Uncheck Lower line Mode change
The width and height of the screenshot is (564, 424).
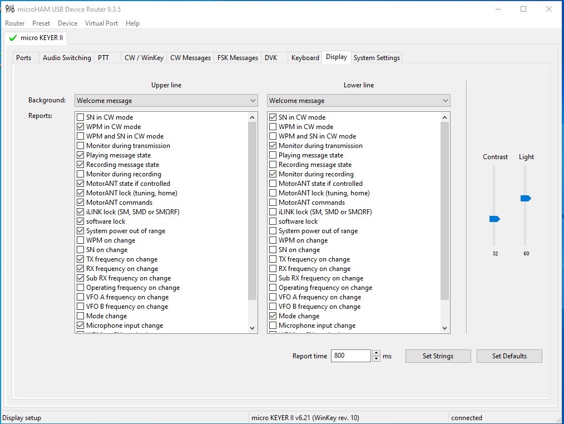273,316
